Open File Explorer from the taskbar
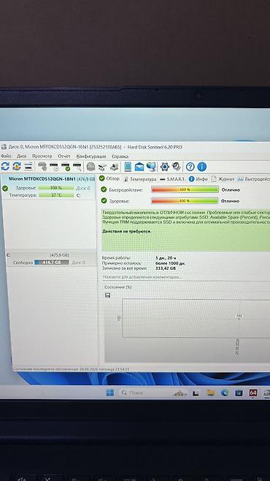Viewport: 270px width, 481px height. [x=210, y=393]
